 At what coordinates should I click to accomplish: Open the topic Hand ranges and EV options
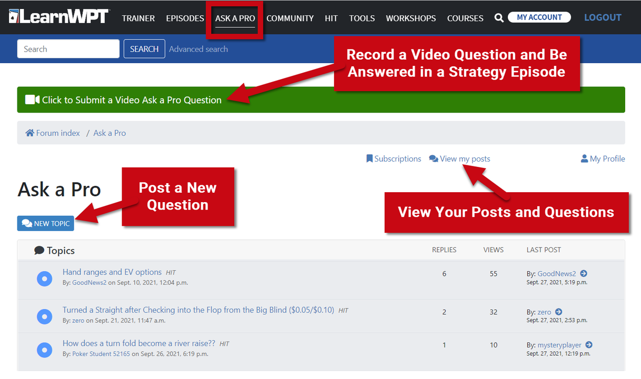[x=112, y=272]
